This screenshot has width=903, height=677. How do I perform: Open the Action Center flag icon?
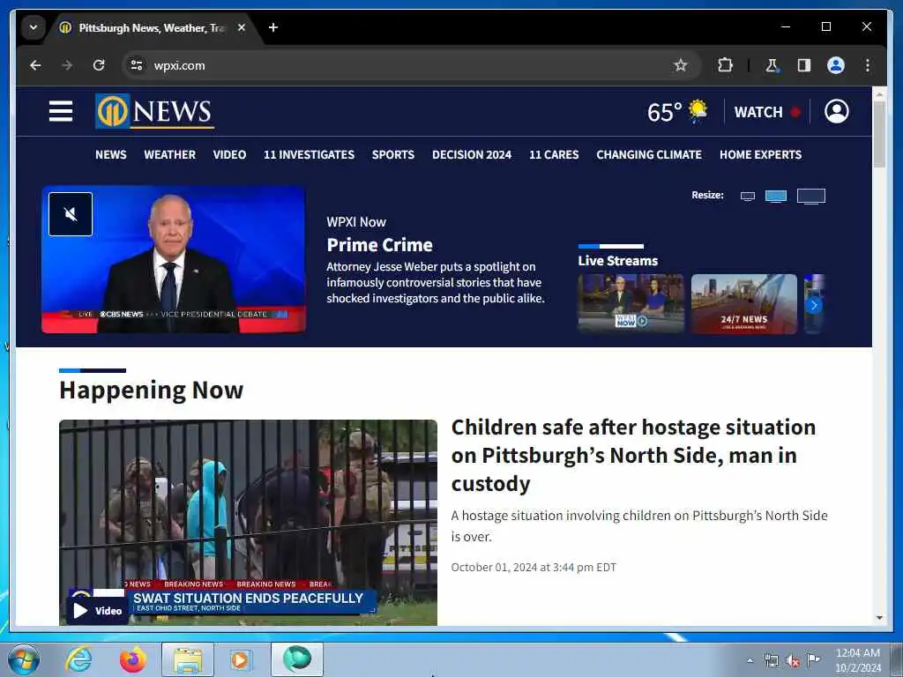pos(813,659)
